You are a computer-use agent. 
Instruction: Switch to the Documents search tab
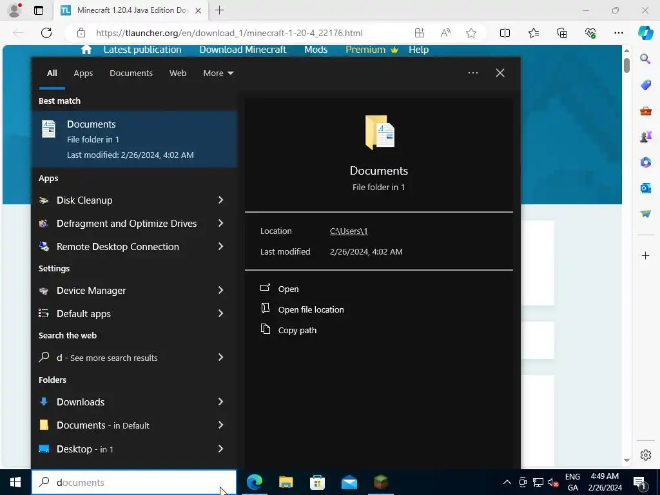pyautogui.click(x=131, y=73)
